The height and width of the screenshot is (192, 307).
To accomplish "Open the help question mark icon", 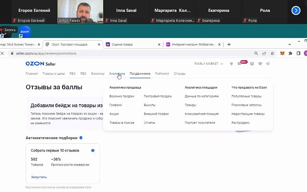I will (x=252, y=64).
